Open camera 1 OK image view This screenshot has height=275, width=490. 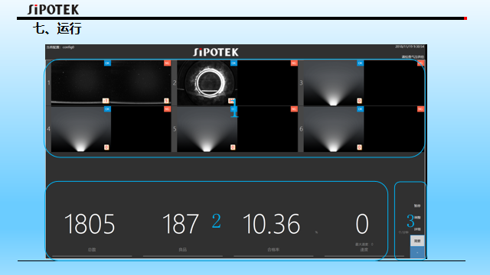[x=81, y=82]
